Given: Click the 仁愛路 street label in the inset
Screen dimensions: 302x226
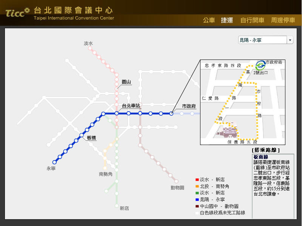Looking at the screenshot, I should [210, 98].
